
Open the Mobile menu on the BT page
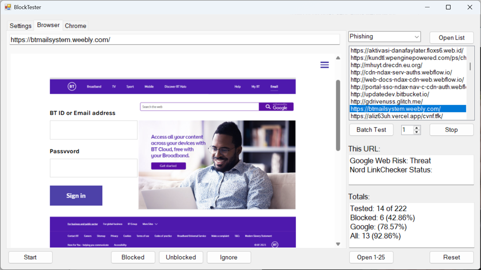(x=149, y=87)
